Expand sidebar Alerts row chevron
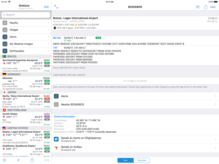The height and width of the screenshot is (164, 219). (48, 37)
